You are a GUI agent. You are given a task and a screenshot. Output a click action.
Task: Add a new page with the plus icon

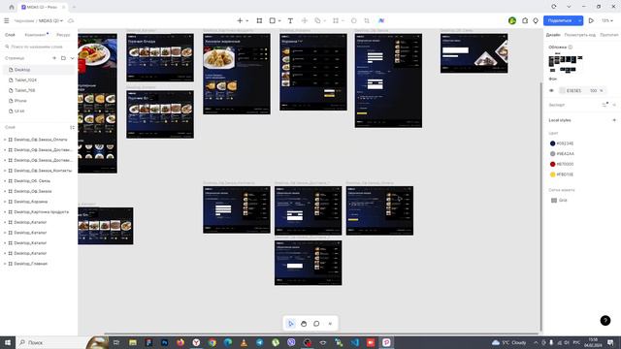point(54,58)
